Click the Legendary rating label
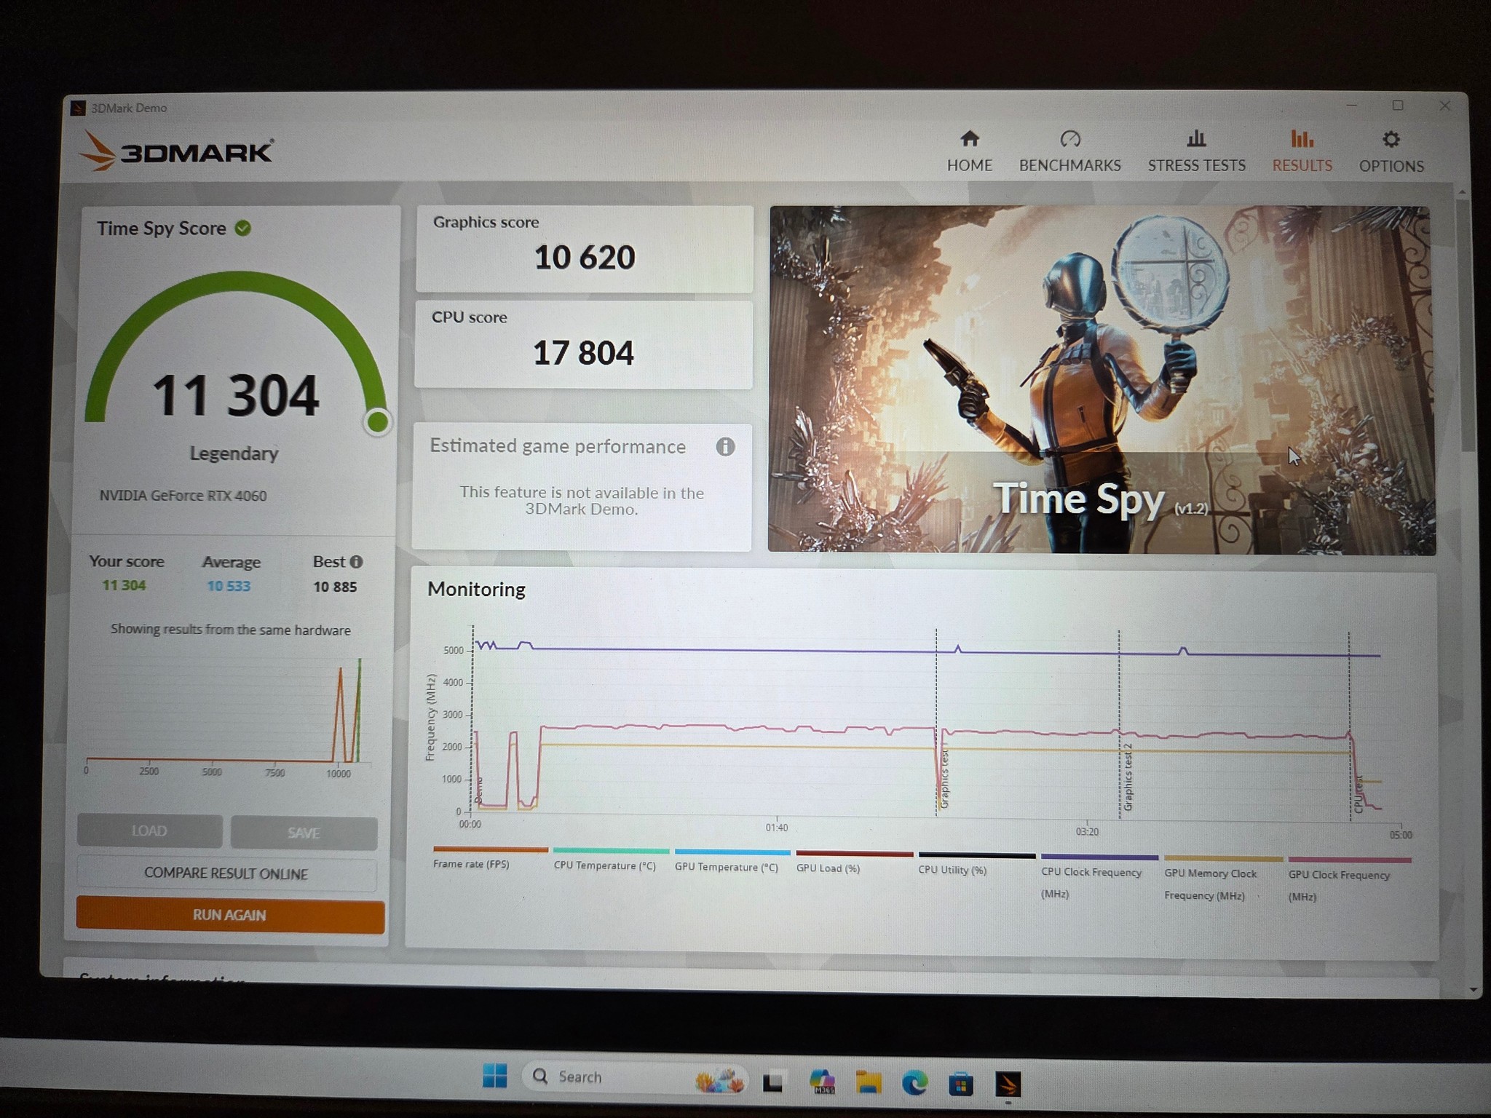 click(x=234, y=453)
